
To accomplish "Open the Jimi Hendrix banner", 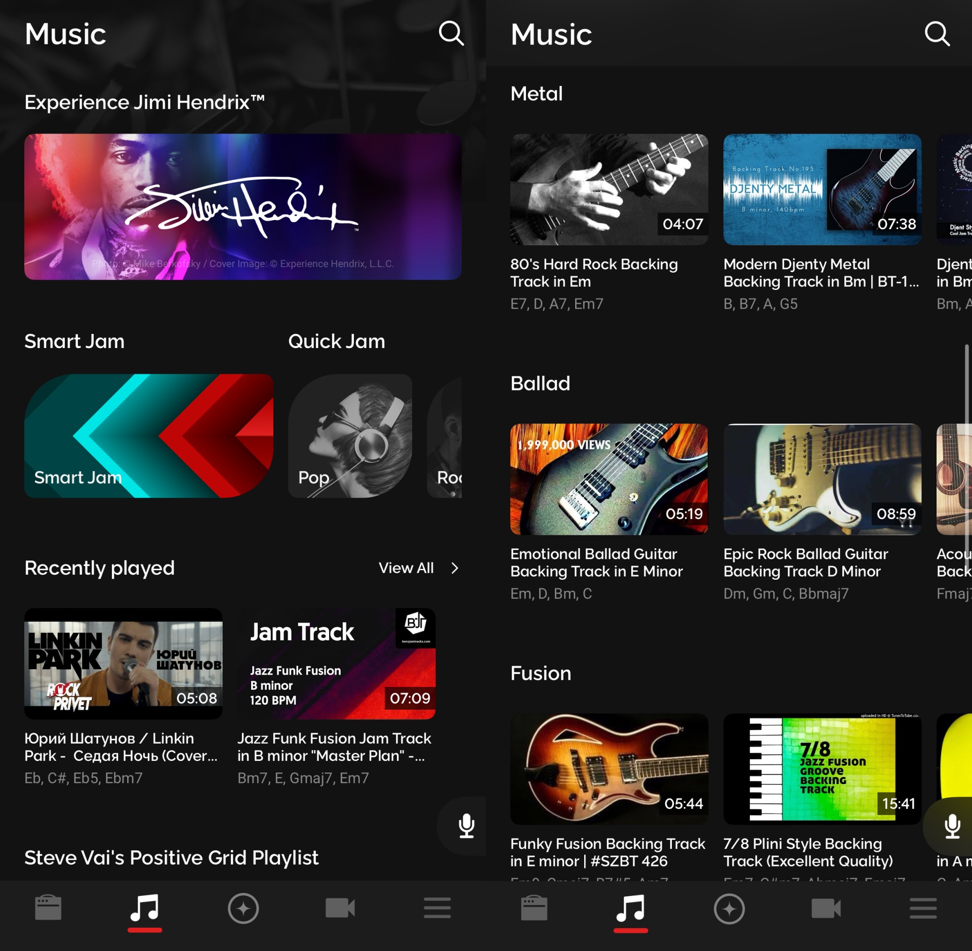I will coord(243,206).
